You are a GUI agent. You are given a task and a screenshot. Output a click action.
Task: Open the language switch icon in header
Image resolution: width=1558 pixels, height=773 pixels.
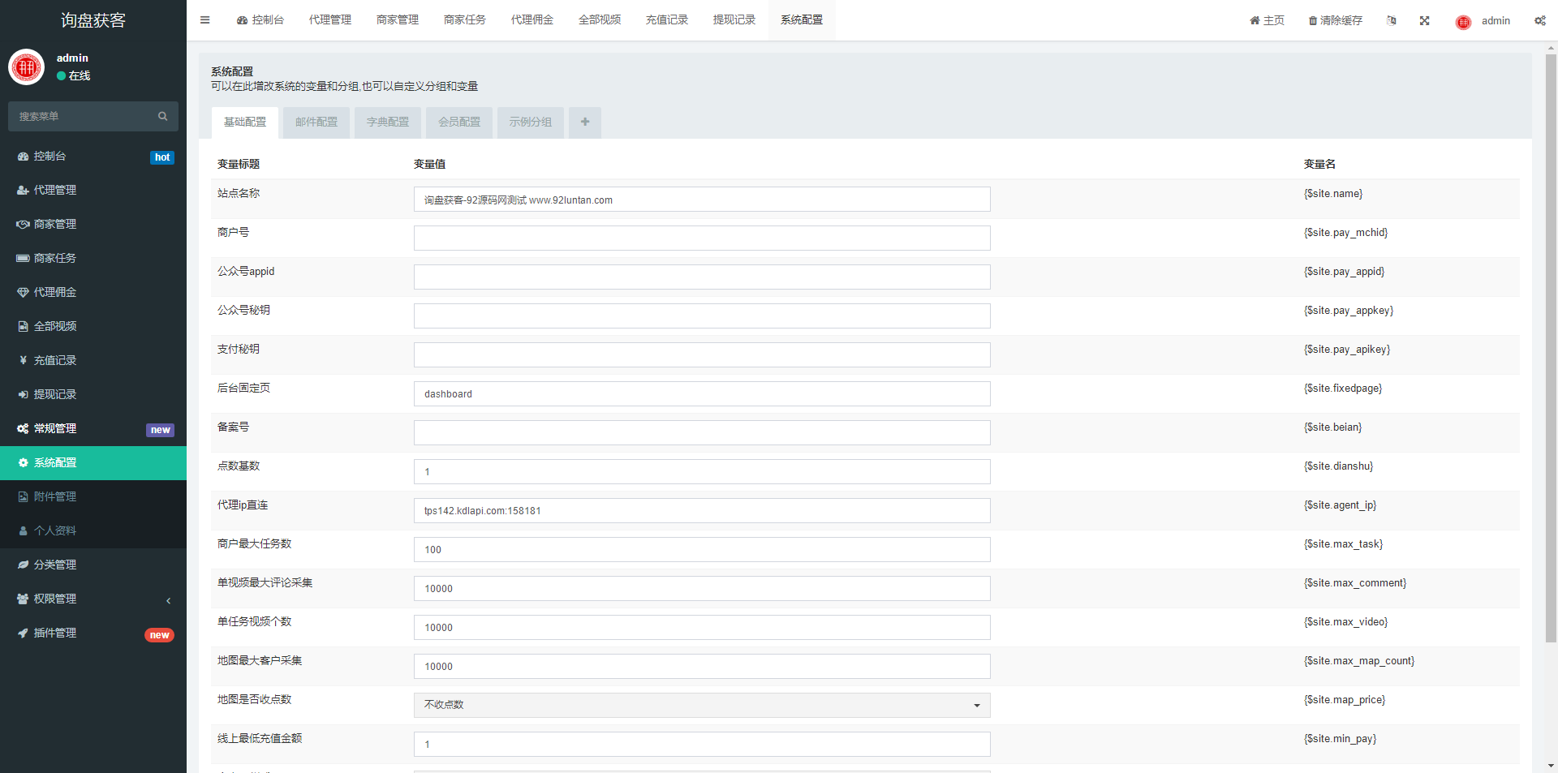click(1392, 21)
